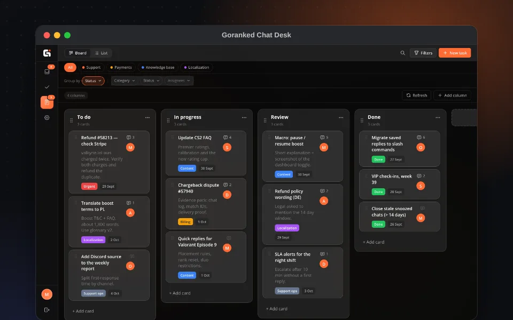This screenshot has width=513, height=320.
Task: Click Add column button
Action: pyautogui.click(x=452, y=95)
